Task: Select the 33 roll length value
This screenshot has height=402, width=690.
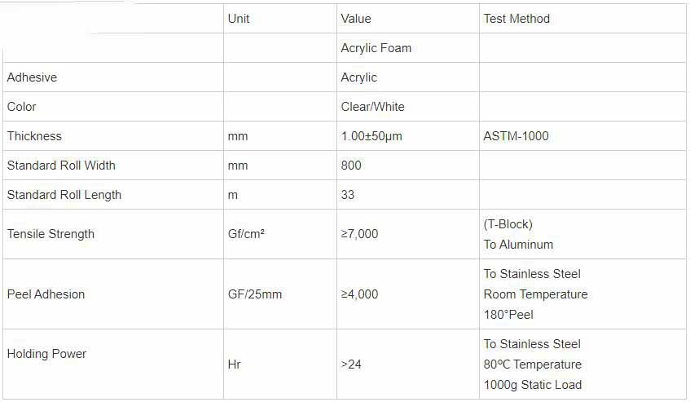Action: (x=347, y=195)
